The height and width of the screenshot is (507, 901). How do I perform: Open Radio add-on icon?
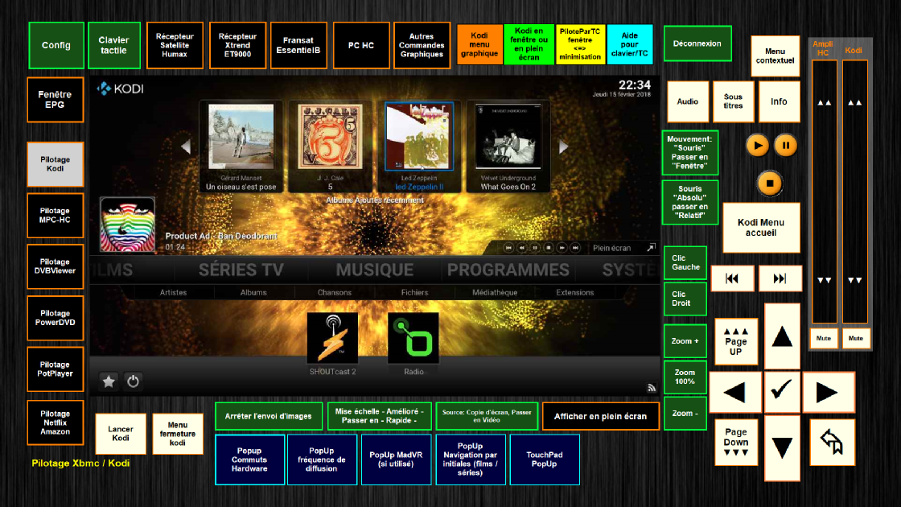[x=413, y=338]
